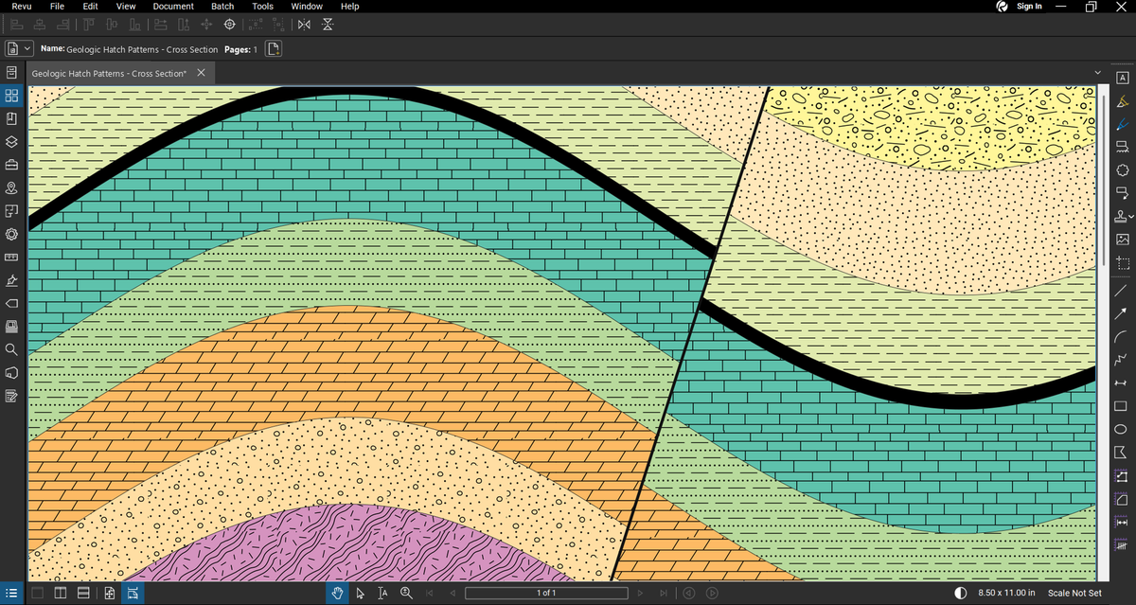
Task: Select the Ellipse tool
Action: pyautogui.click(x=1122, y=429)
